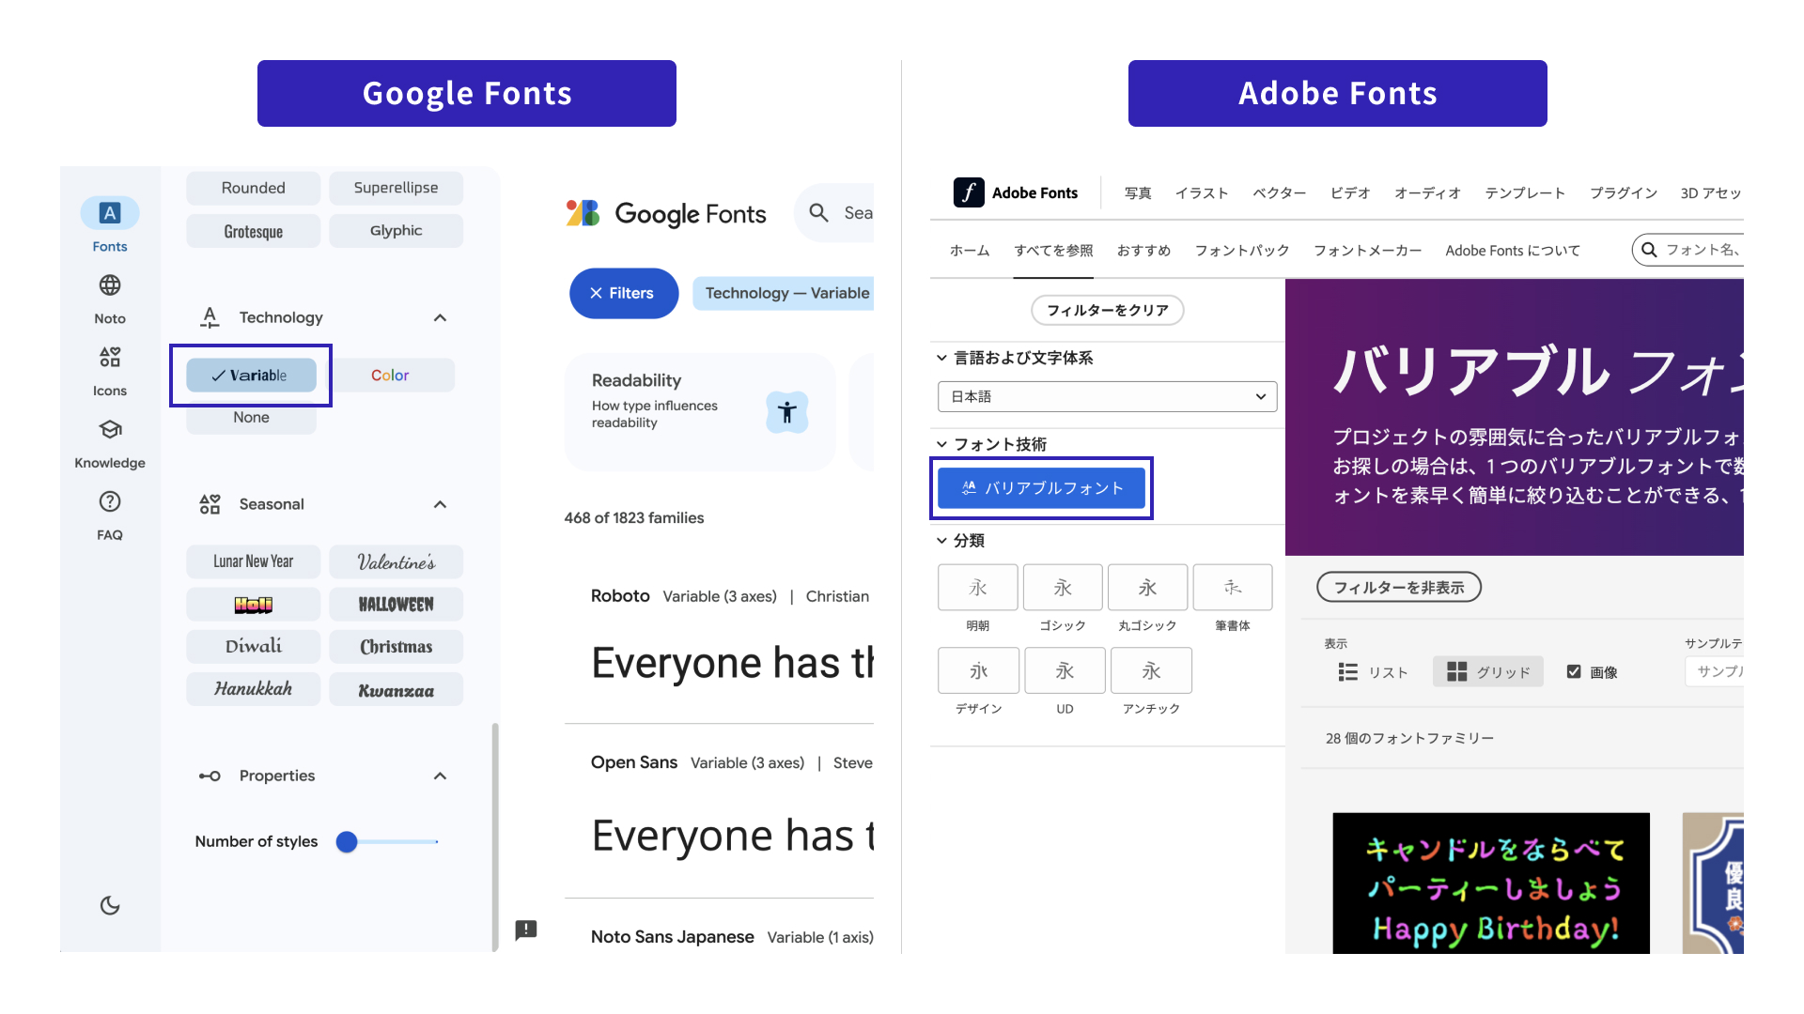Select the 丸ゴシック classification tile
The height and width of the screenshot is (1014, 1804).
tap(1148, 588)
